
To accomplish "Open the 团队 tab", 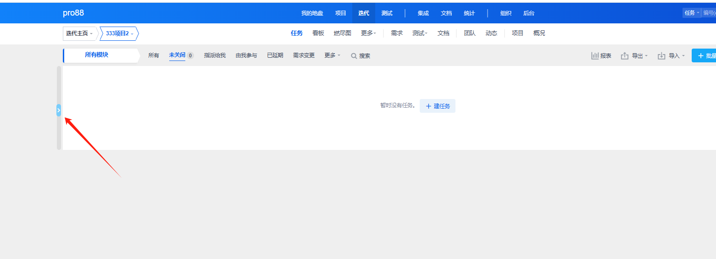I will click(x=470, y=33).
